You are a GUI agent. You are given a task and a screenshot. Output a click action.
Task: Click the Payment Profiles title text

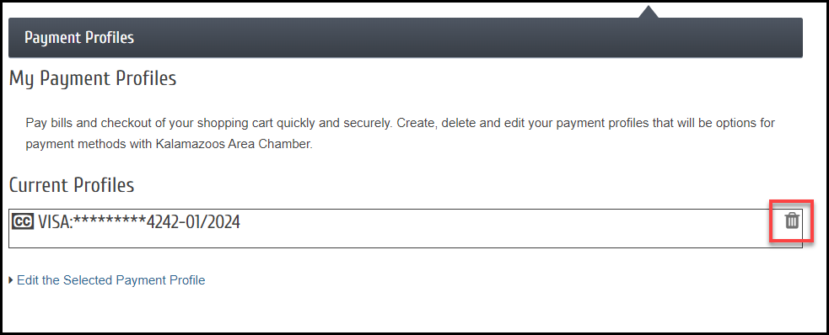79,38
